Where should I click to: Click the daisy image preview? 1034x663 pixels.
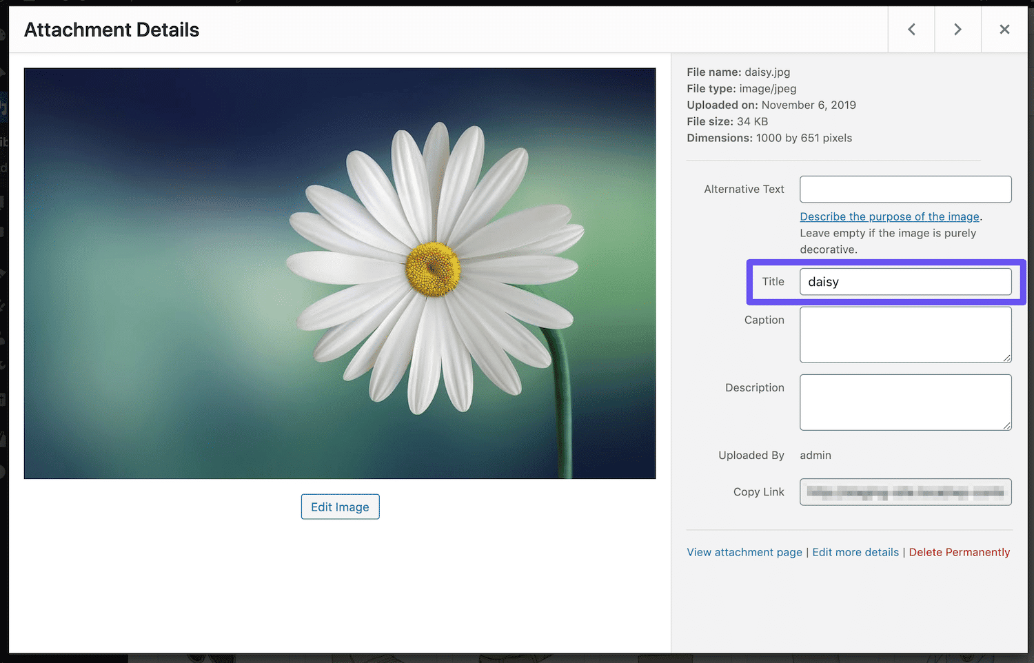340,273
